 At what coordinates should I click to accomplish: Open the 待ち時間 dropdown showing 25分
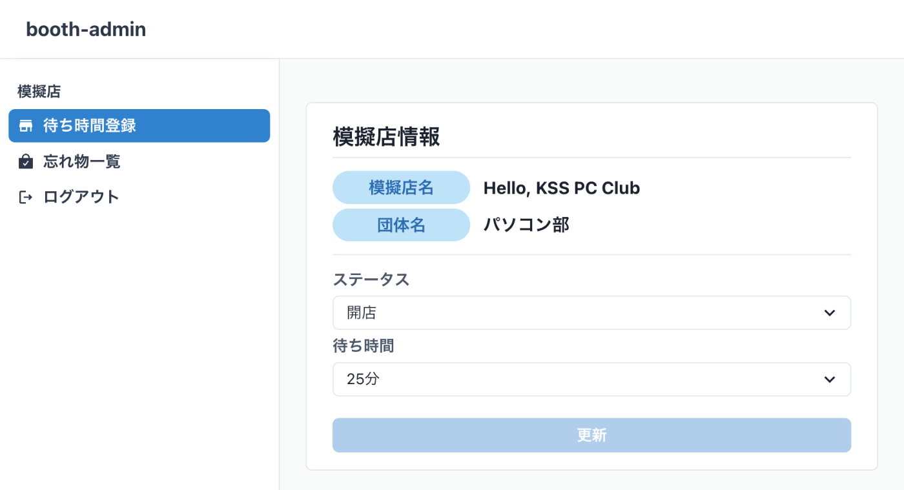[x=591, y=379]
